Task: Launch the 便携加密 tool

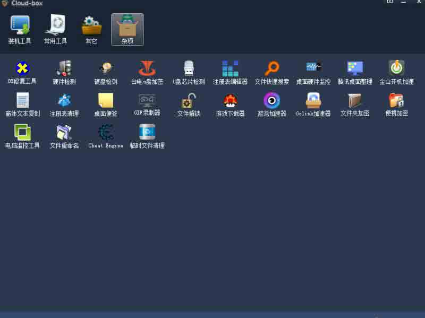Action: (x=396, y=105)
